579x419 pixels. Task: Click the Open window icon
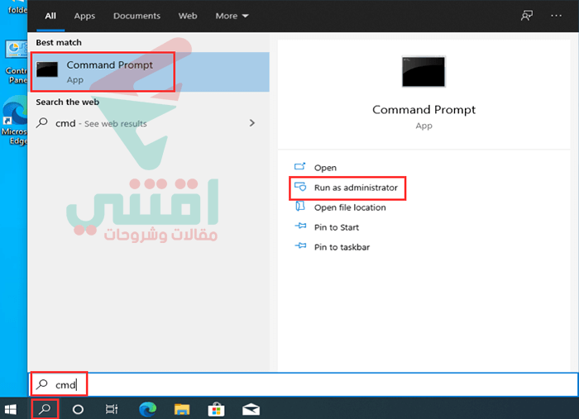[x=299, y=166]
